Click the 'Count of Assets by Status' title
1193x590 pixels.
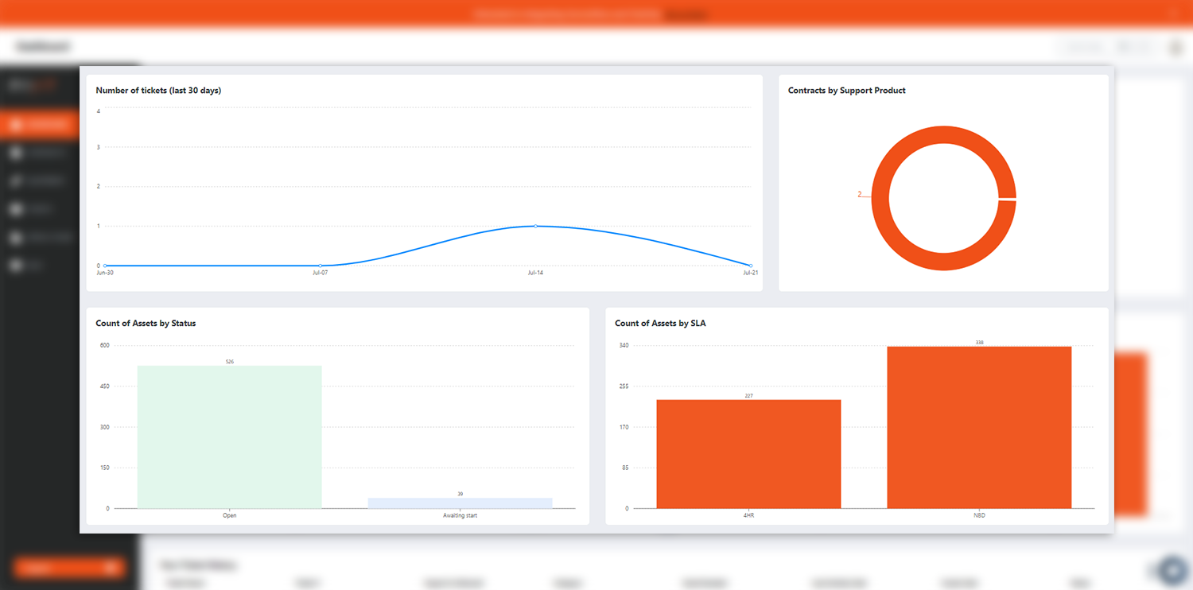(x=146, y=324)
